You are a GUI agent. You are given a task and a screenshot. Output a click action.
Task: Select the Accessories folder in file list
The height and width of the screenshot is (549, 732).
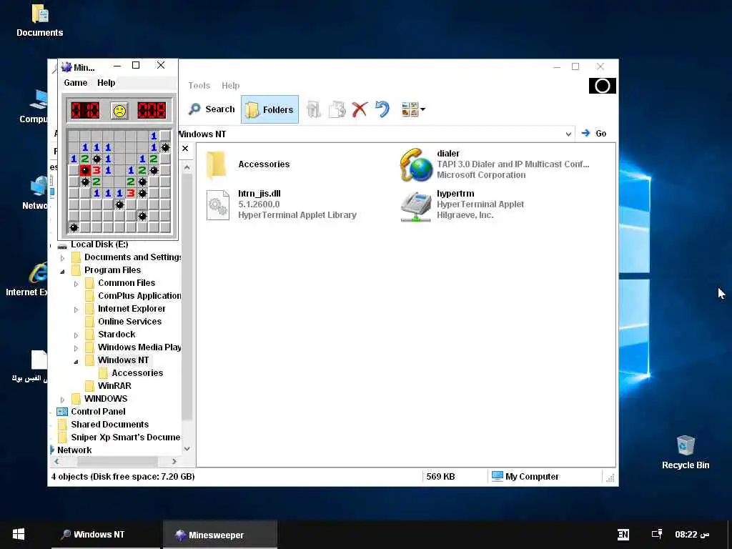coord(216,164)
